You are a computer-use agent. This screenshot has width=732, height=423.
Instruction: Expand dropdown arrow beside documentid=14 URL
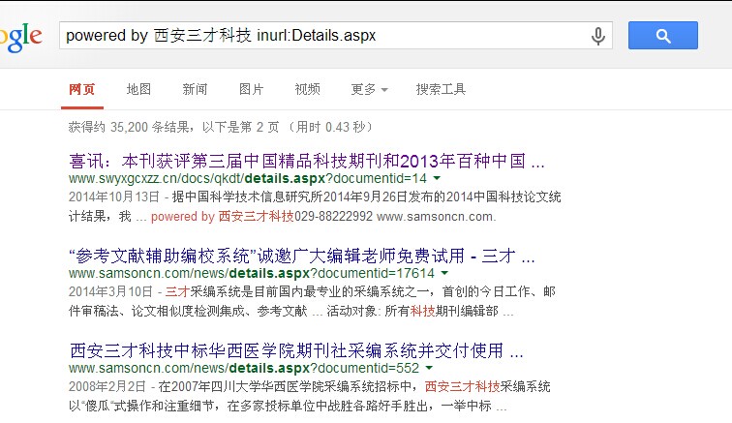[x=437, y=178]
